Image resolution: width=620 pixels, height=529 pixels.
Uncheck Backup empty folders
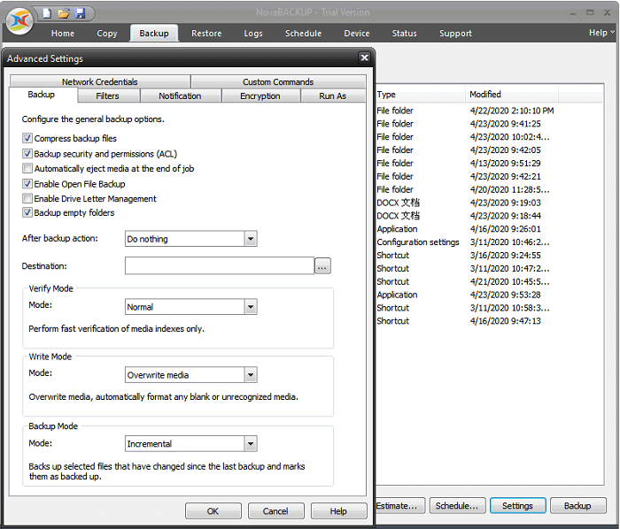click(x=27, y=213)
